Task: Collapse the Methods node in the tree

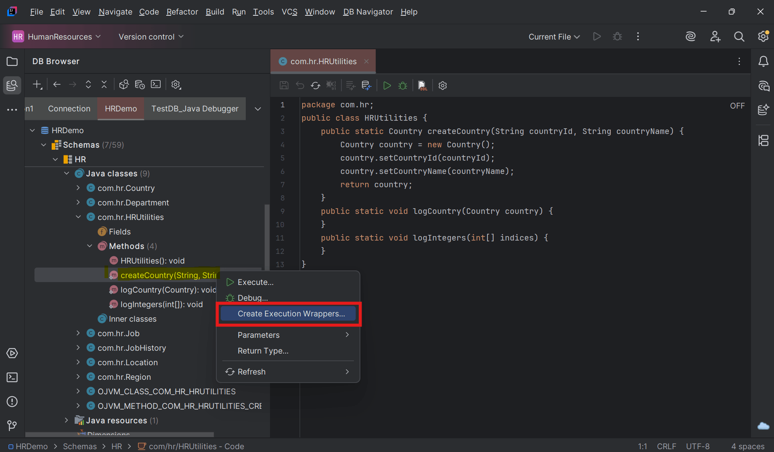Action: 90,246
